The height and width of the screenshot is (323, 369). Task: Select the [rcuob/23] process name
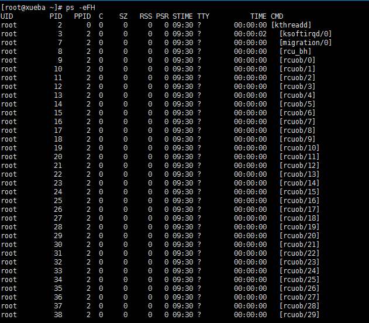coord(299,262)
